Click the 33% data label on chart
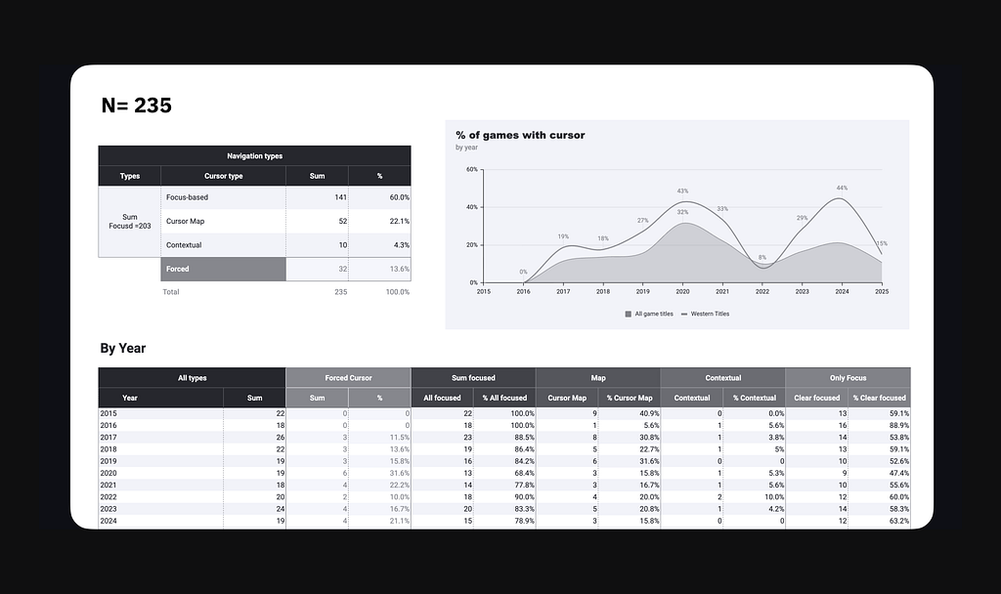 [722, 209]
